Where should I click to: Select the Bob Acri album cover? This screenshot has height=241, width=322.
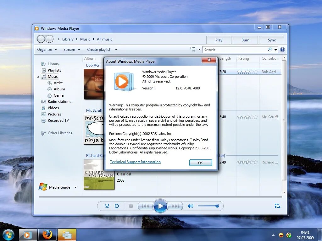click(94, 84)
